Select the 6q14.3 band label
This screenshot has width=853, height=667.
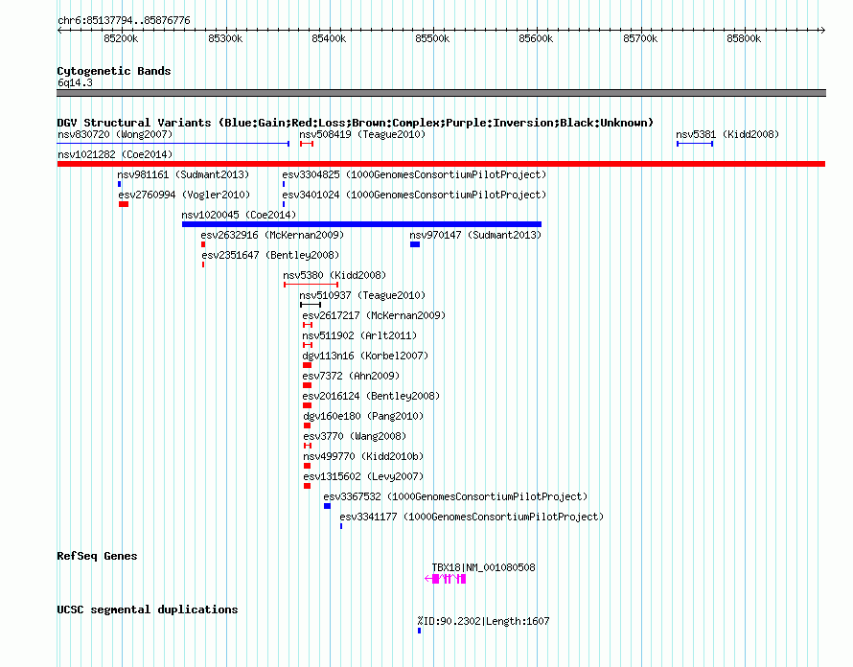point(75,82)
